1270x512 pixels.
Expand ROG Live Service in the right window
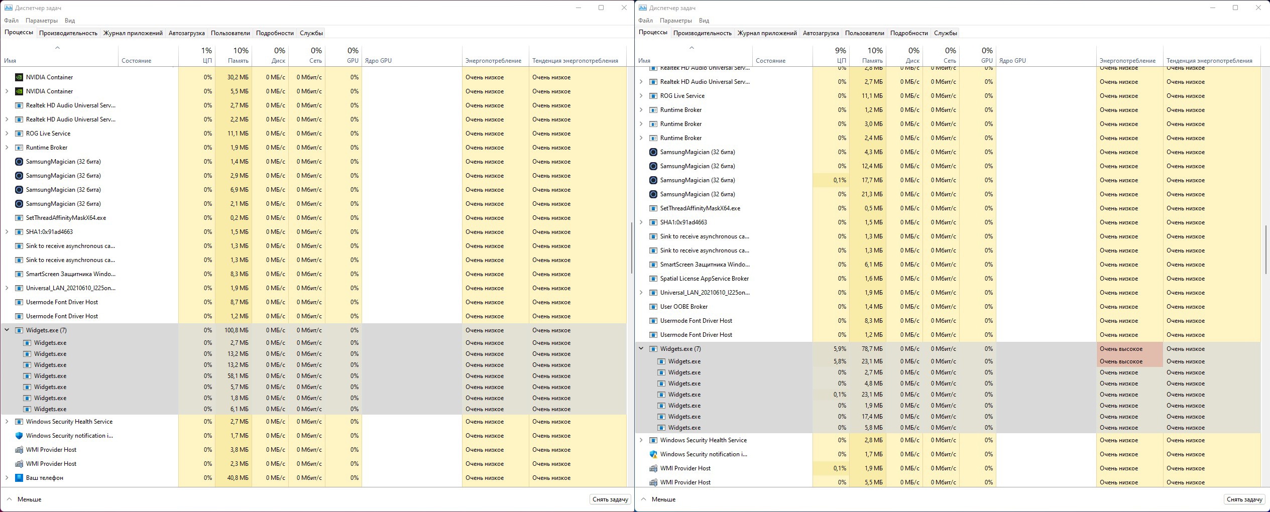tap(641, 96)
